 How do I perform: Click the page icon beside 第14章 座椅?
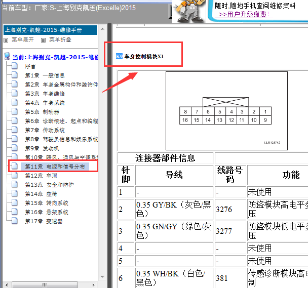(x=15, y=193)
